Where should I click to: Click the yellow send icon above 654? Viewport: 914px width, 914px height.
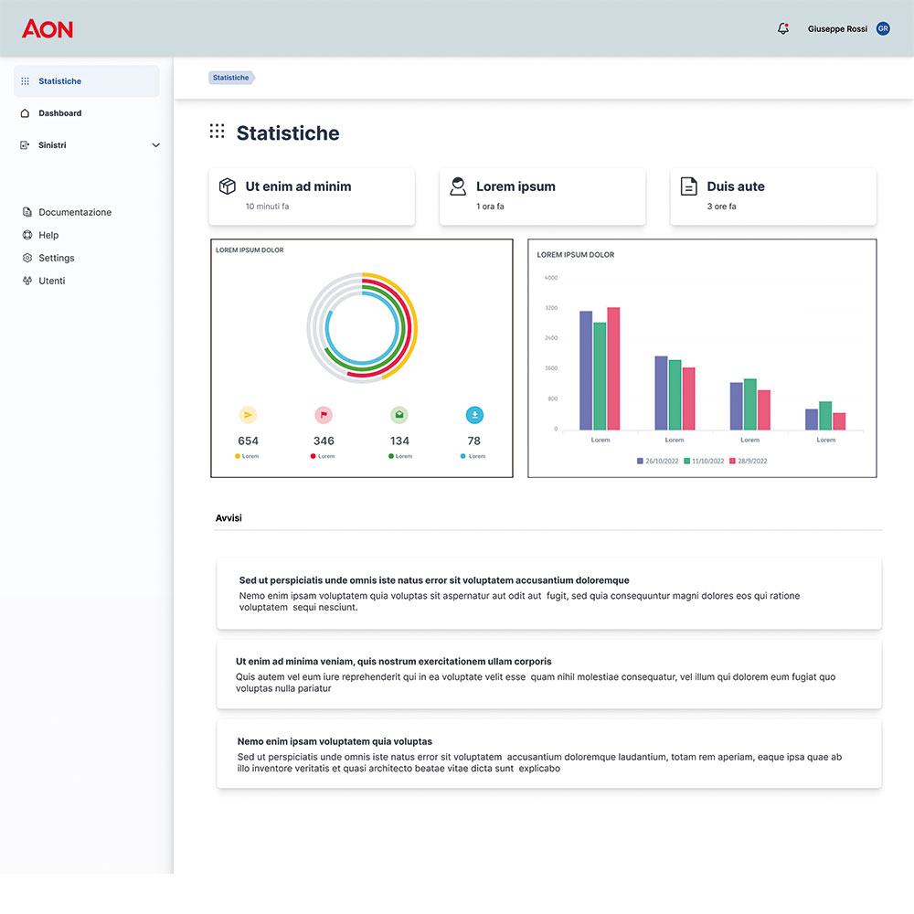pyautogui.click(x=248, y=415)
